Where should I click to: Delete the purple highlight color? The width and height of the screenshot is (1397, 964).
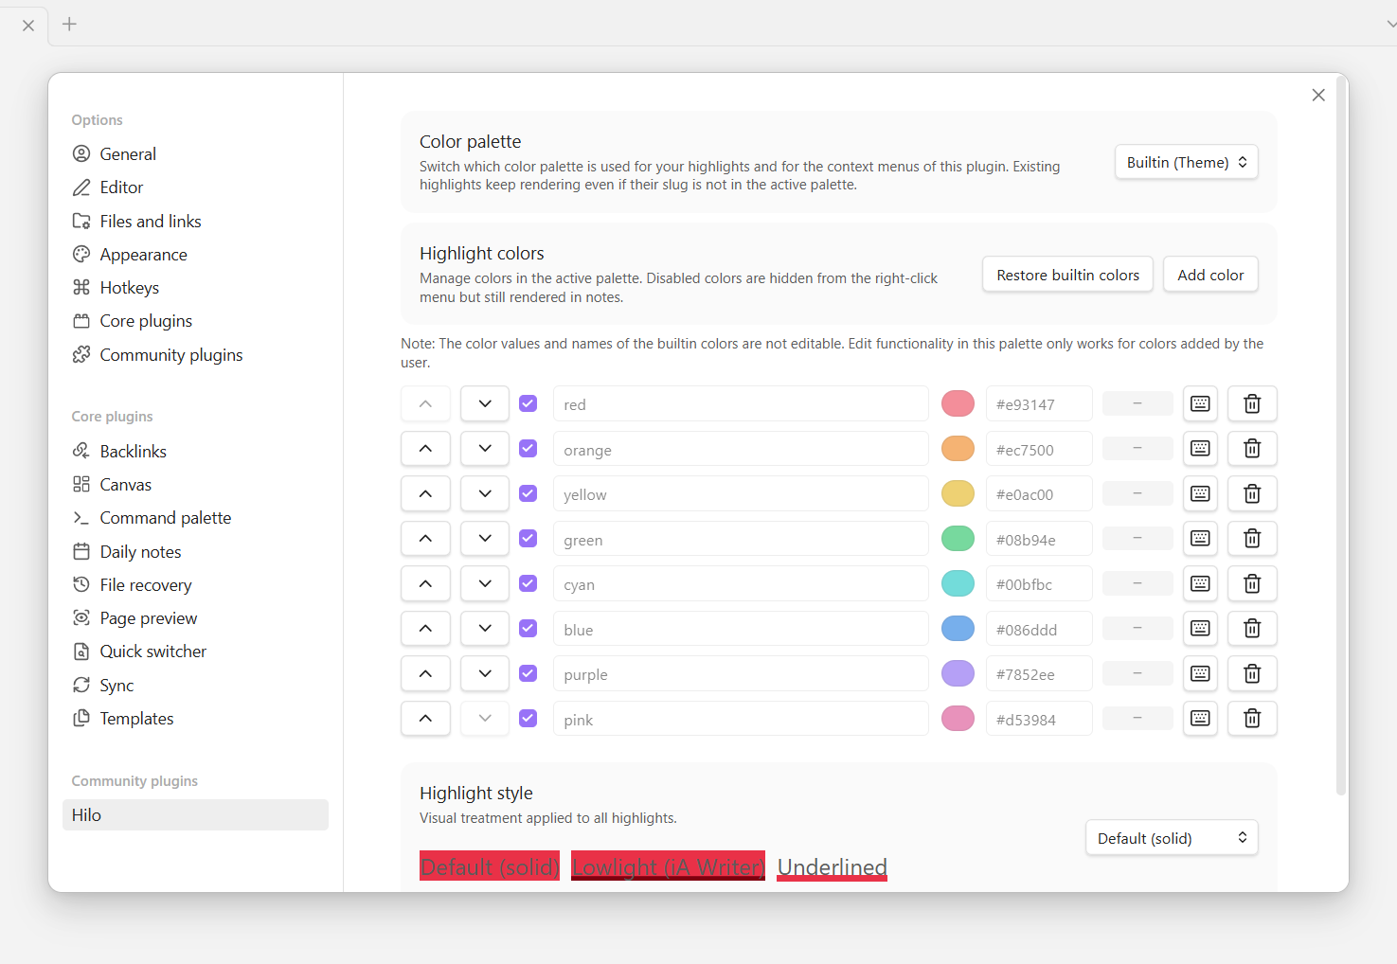pyautogui.click(x=1252, y=673)
